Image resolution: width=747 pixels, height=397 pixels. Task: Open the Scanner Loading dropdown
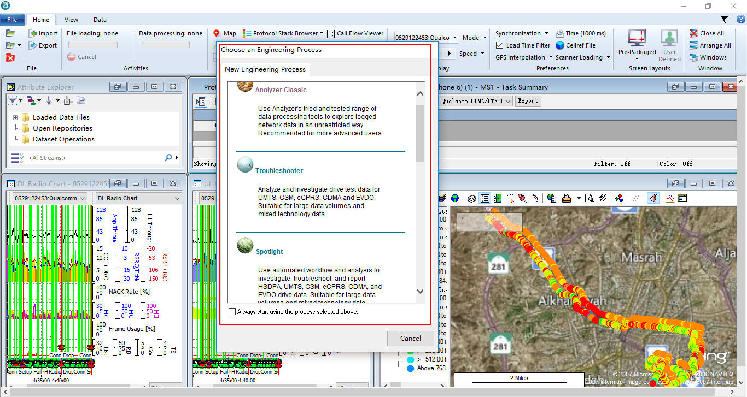583,57
